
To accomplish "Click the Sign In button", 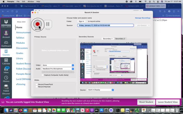I will pos(81,21).
